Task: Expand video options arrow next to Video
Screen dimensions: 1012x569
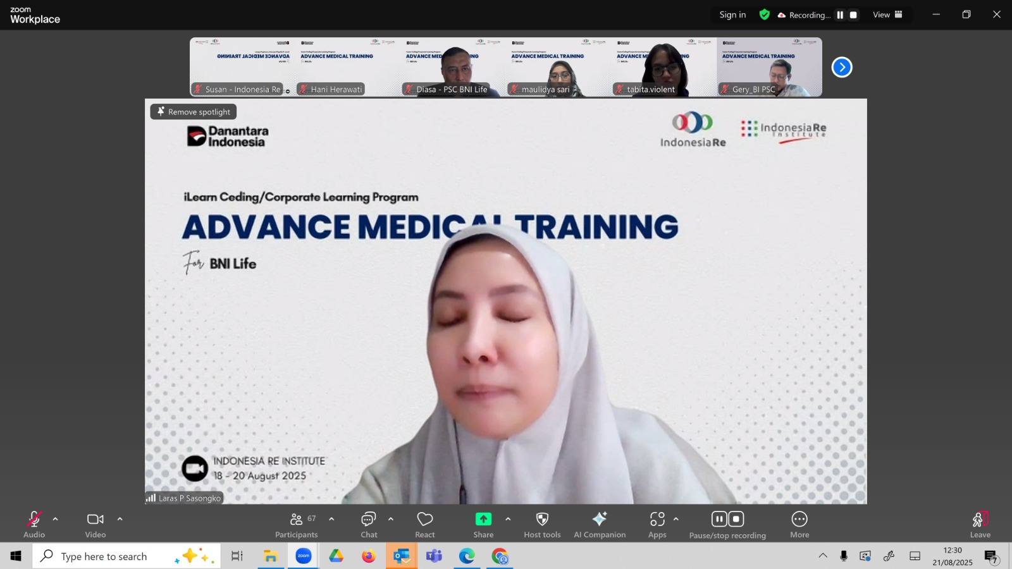Action: pos(120,519)
